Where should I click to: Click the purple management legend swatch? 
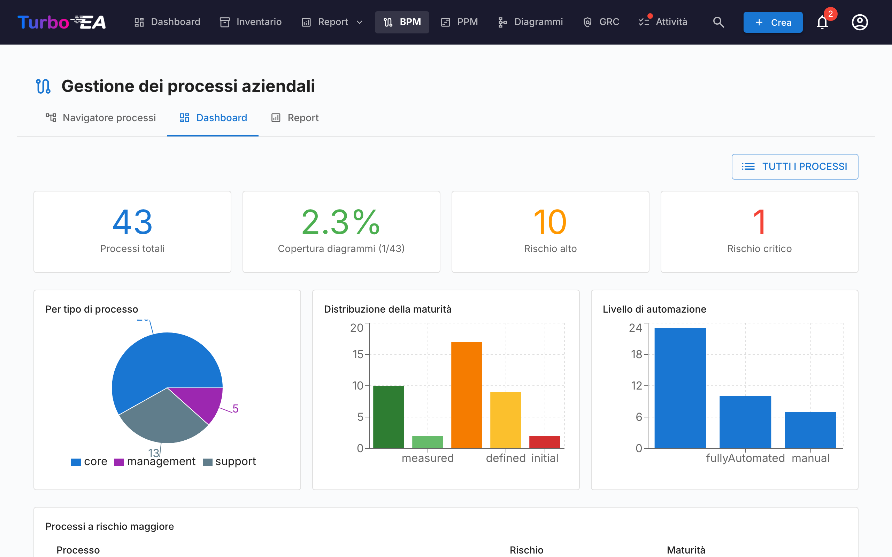119,462
